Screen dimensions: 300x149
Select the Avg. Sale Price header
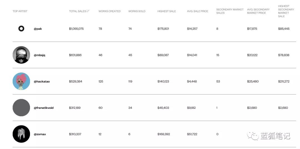(197, 11)
